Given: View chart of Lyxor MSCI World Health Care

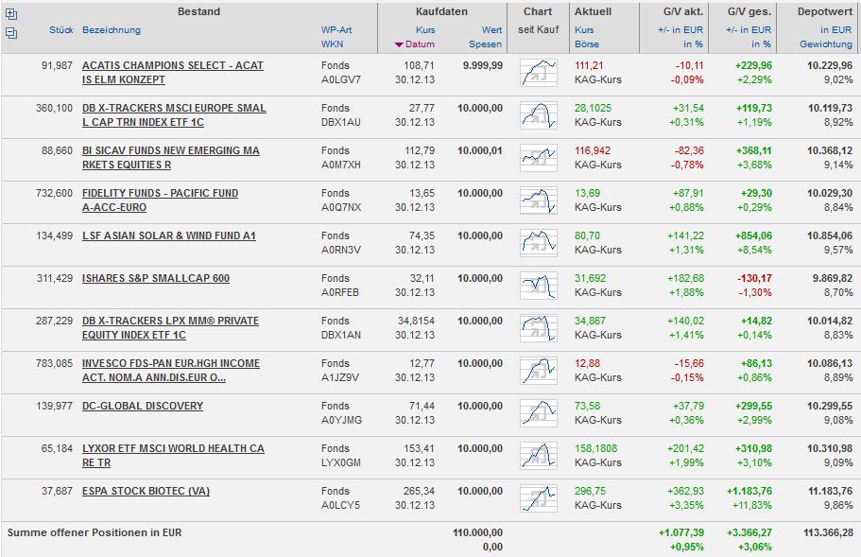Looking at the screenshot, I should [x=538, y=457].
